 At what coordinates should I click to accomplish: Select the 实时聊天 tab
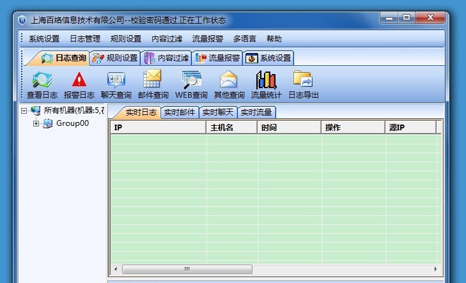click(218, 112)
